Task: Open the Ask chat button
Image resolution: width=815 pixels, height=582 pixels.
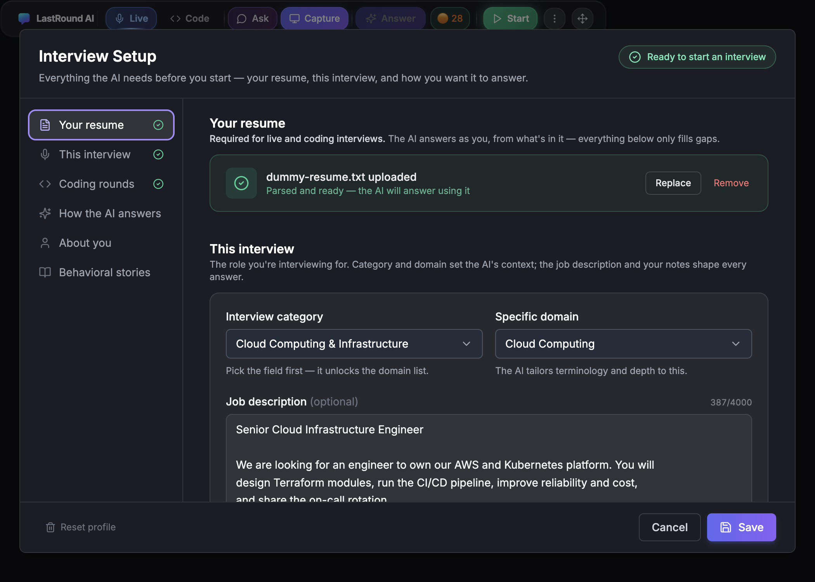Action: [253, 18]
